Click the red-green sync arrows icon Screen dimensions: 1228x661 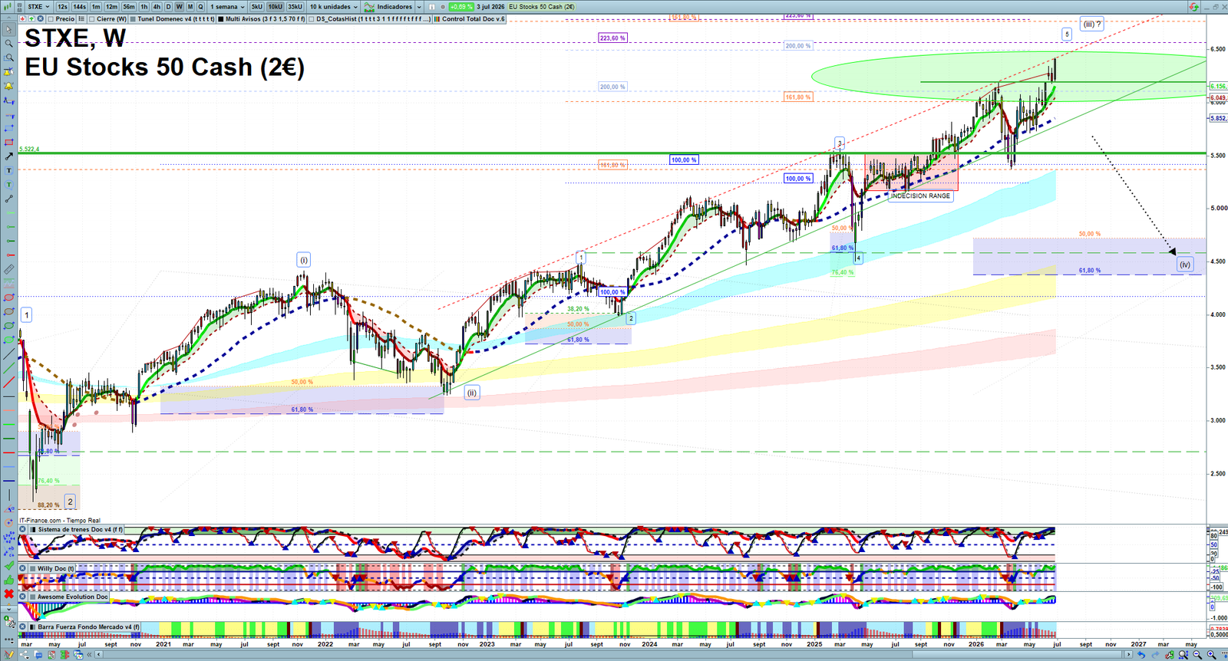click(1193, 6)
